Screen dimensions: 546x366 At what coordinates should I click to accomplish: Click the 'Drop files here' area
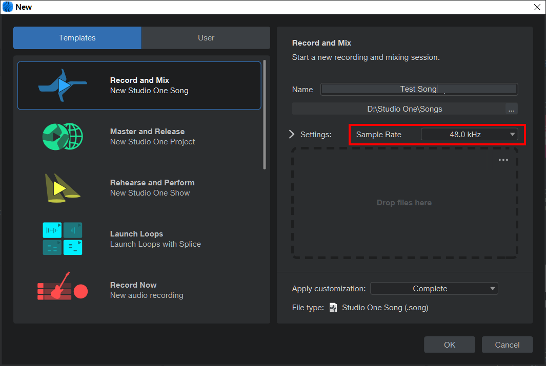click(405, 203)
